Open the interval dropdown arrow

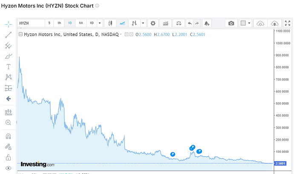tap(100, 23)
